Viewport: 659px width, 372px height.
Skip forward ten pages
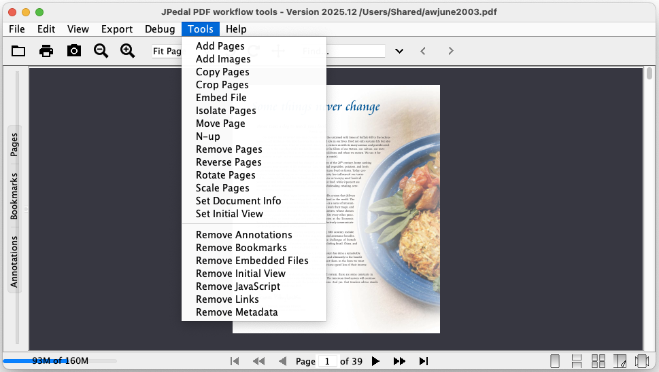(399, 361)
